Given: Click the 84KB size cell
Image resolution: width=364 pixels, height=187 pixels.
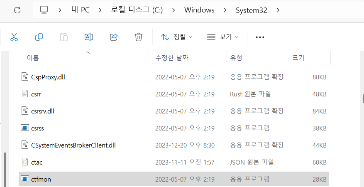Looking at the screenshot, I should point(320,111).
